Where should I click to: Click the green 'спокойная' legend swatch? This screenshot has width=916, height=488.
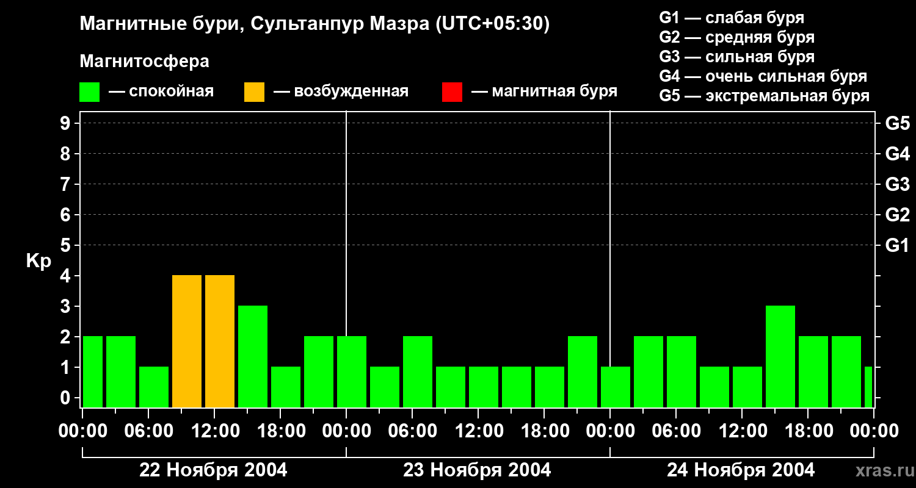pos(90,91)
